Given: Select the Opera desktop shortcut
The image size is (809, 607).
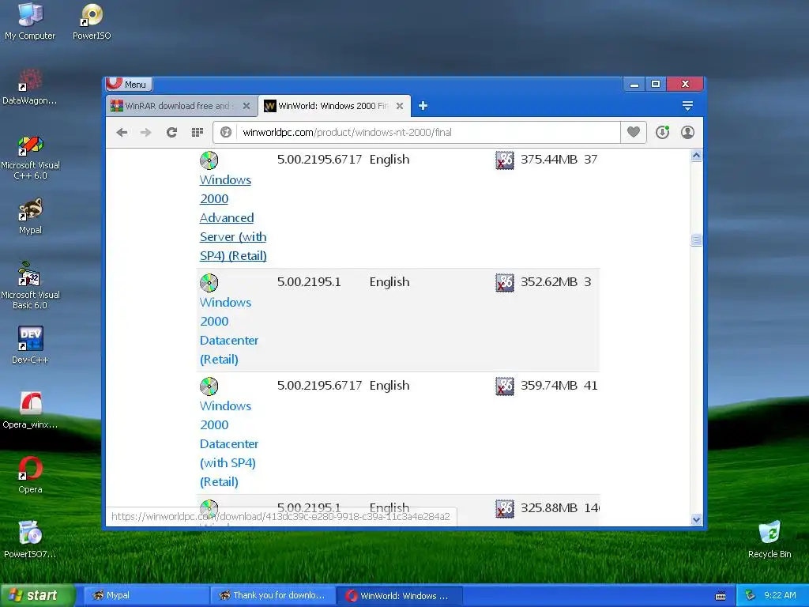Looking at the screenshot, I should coord(30,475).
